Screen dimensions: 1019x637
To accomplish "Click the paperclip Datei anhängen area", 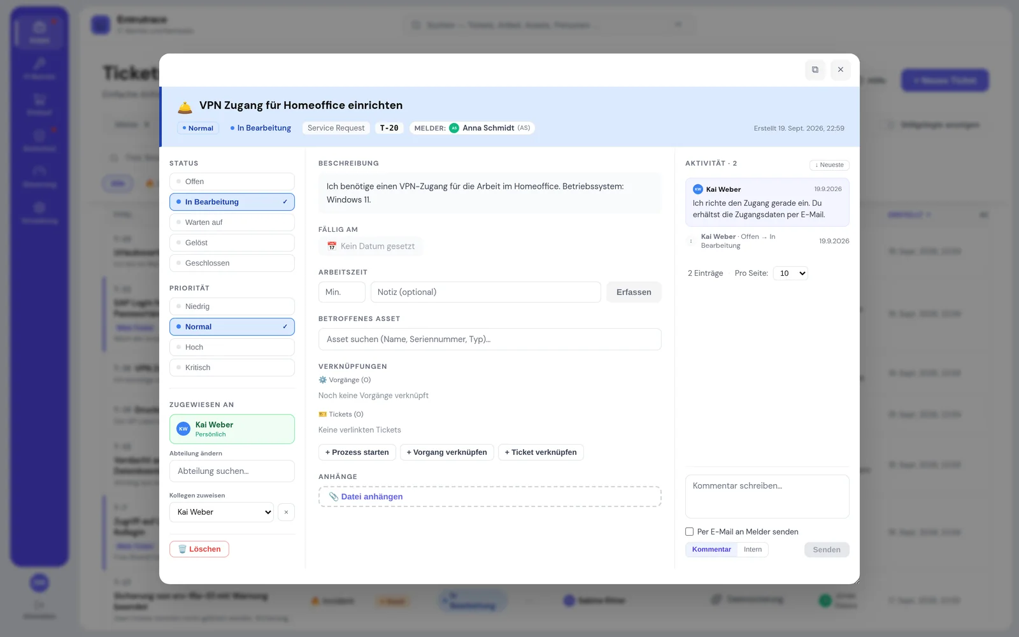I will coord(490,497).
